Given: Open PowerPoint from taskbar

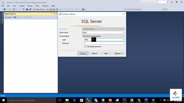Looking at the screenshot, I should (x=110, y=100).
